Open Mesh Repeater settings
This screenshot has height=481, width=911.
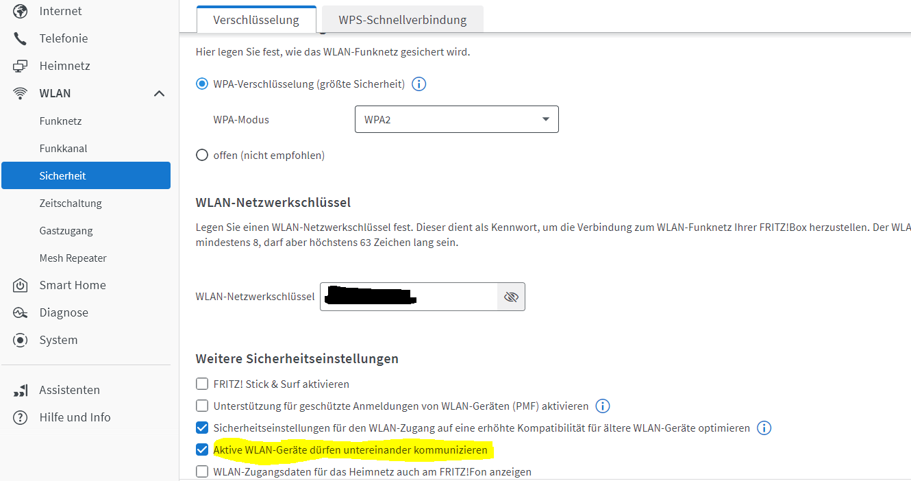[x=73, y=258]
